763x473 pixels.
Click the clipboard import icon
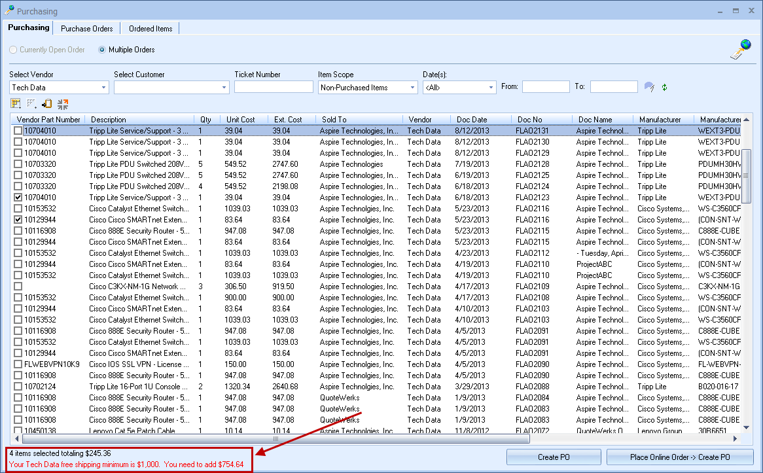pyautogui.click(x=46, y=103)
